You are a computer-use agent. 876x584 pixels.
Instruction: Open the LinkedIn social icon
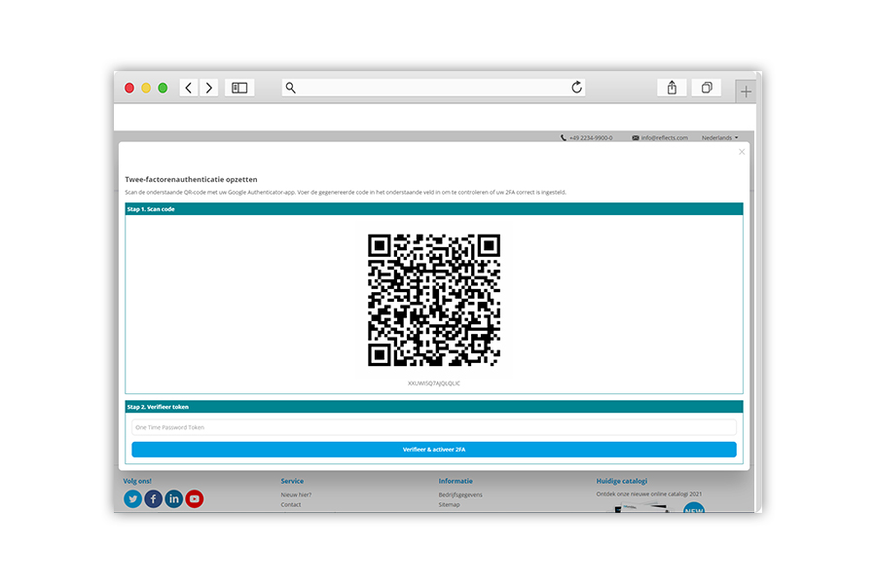coord(174,499)
